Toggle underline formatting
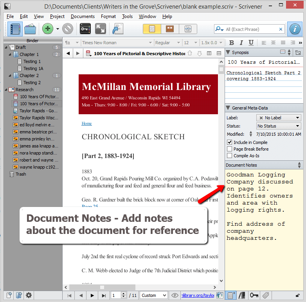 tap(251, 43)
